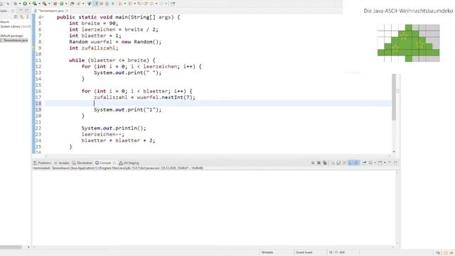Click line 'zufallszahl = wuerfel.nextInt(7);'
455x256 pixels.
coord(144,97)
